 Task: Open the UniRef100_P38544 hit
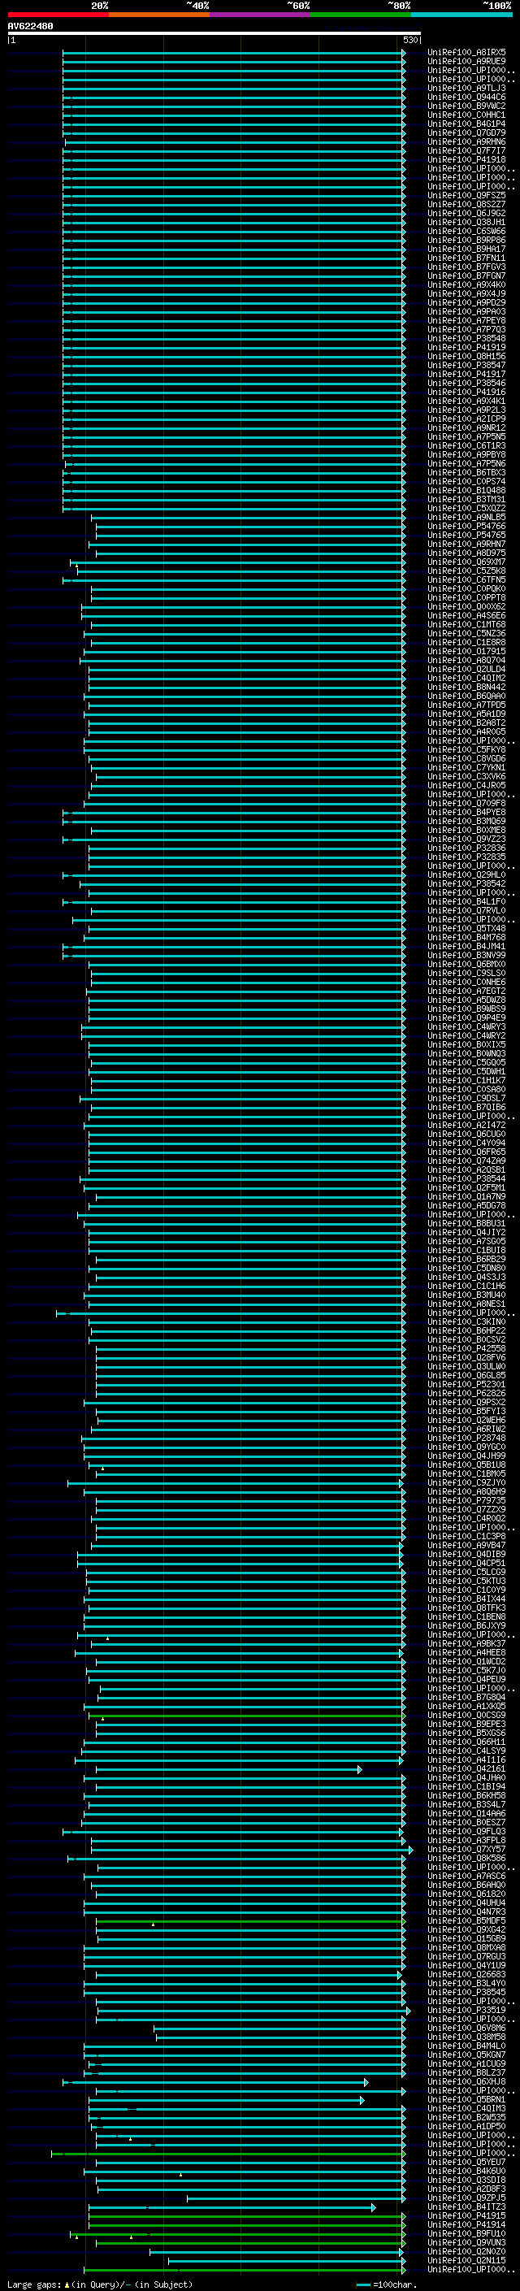pyautogui.click(x=466, y=1178)
